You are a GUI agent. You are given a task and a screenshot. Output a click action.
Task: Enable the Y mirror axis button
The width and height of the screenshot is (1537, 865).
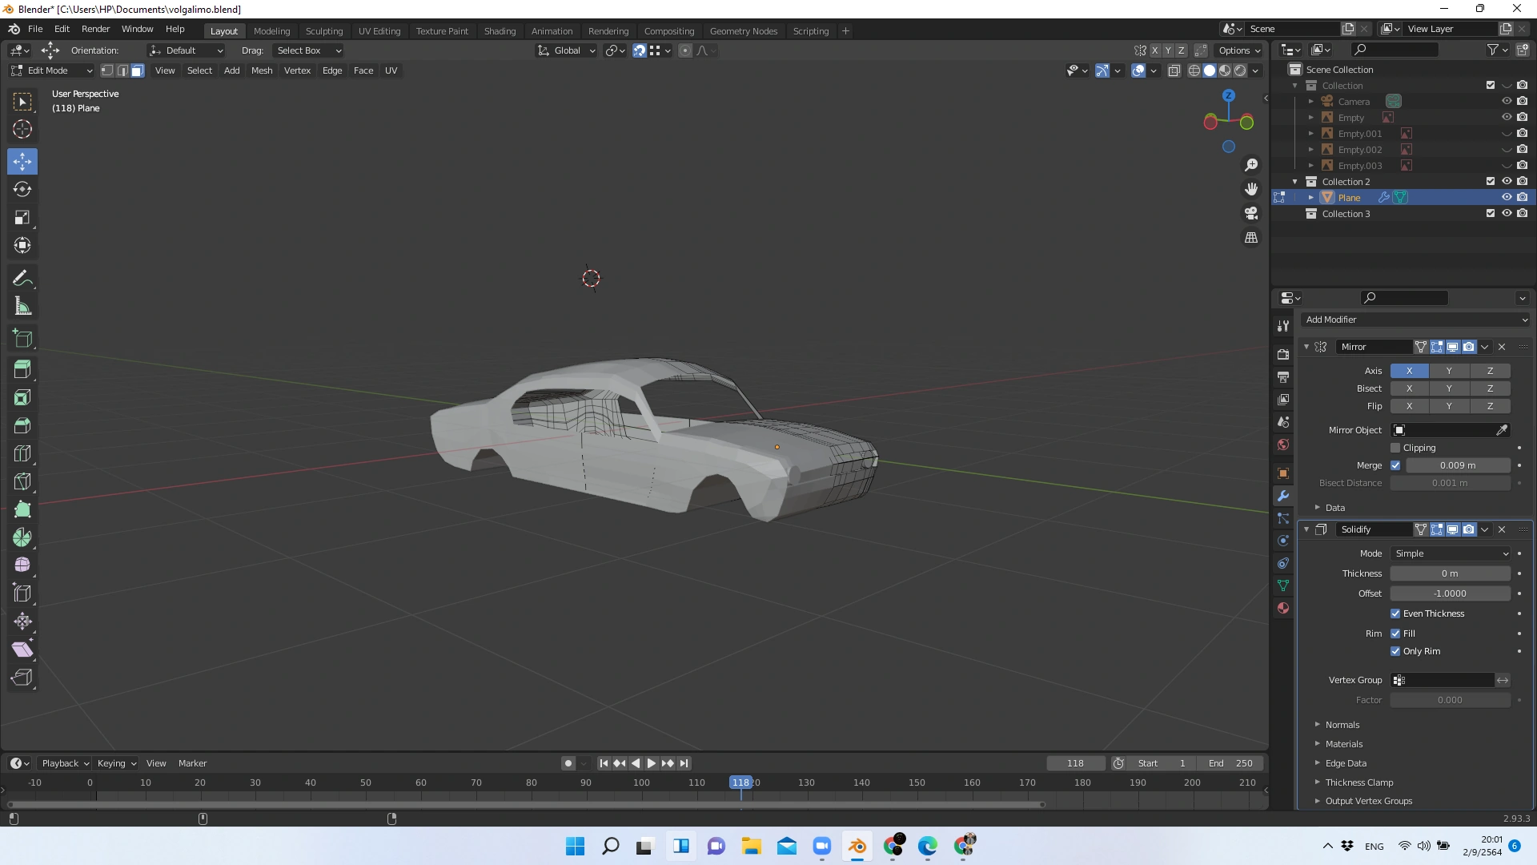point(1449,371)
